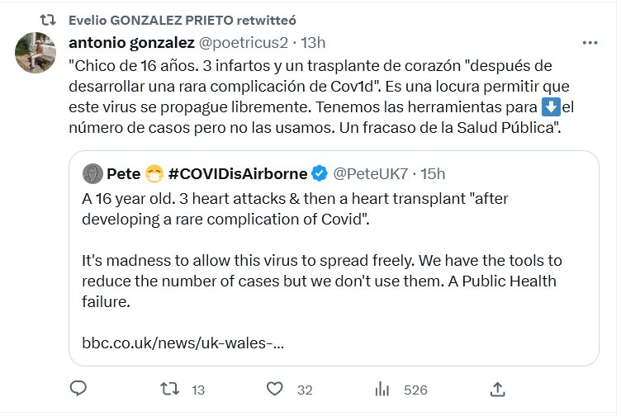
Task: Click the blue verified badge next to Pete
Action: 320,173
